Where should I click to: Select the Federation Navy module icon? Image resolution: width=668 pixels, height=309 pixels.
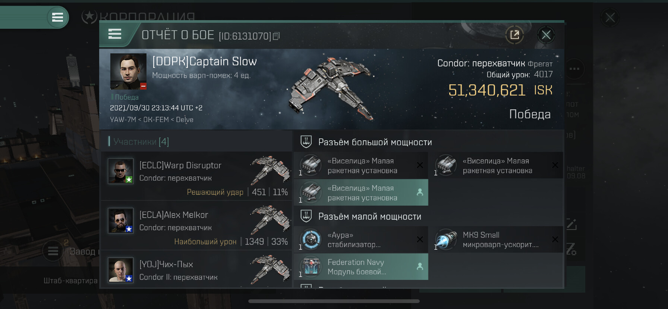click(x=311, y=266)
